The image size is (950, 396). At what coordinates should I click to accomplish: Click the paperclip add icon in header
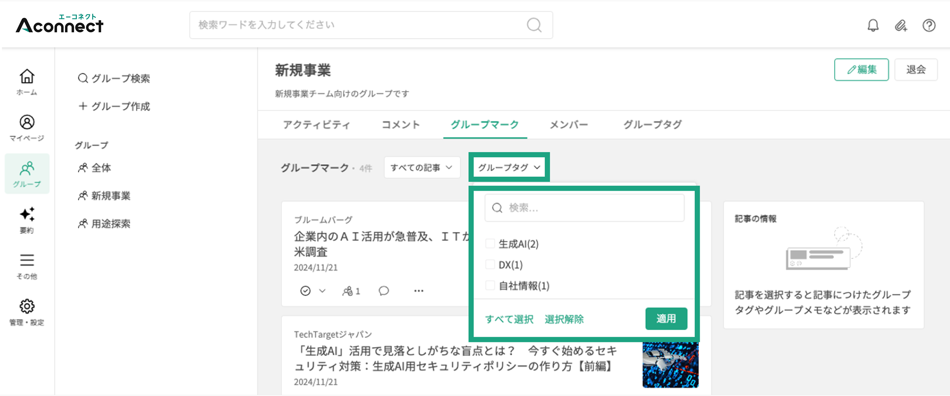pos(901,25)
